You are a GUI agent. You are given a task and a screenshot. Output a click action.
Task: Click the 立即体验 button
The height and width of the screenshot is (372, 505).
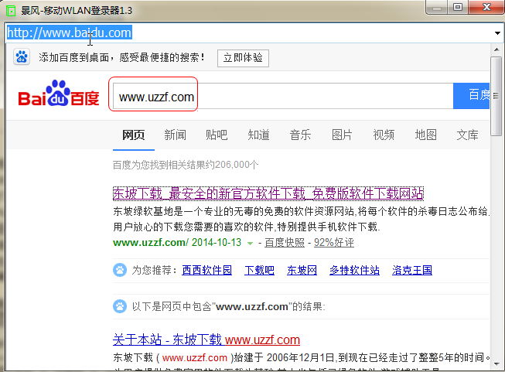[243, 58]
